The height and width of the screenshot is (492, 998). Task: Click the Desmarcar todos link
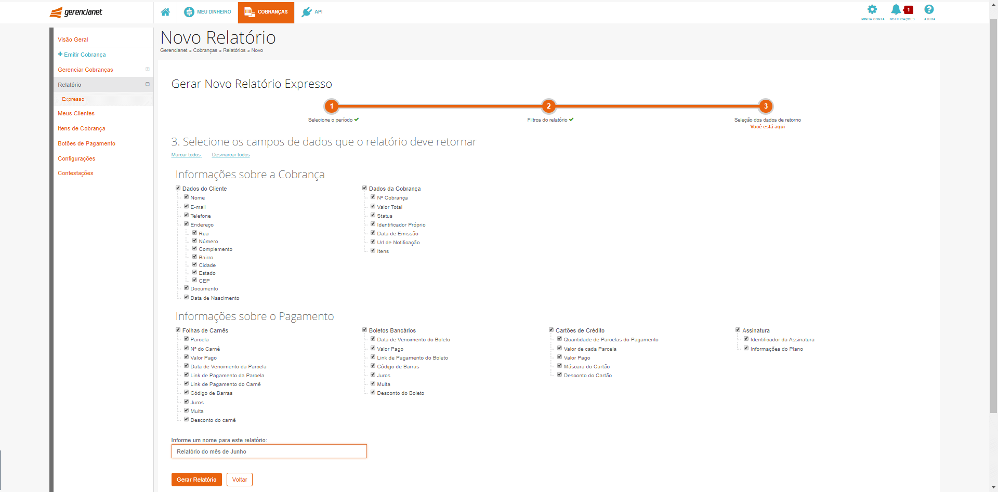click(x=230, y=154)
